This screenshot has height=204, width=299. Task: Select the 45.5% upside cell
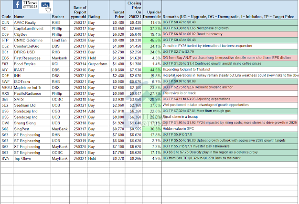152,41
